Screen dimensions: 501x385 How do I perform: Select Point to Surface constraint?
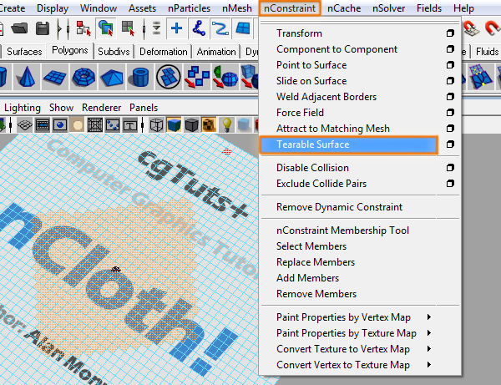click(x=311, y=65)
